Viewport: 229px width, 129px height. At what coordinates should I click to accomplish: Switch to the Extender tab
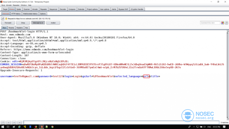(81, 9)
